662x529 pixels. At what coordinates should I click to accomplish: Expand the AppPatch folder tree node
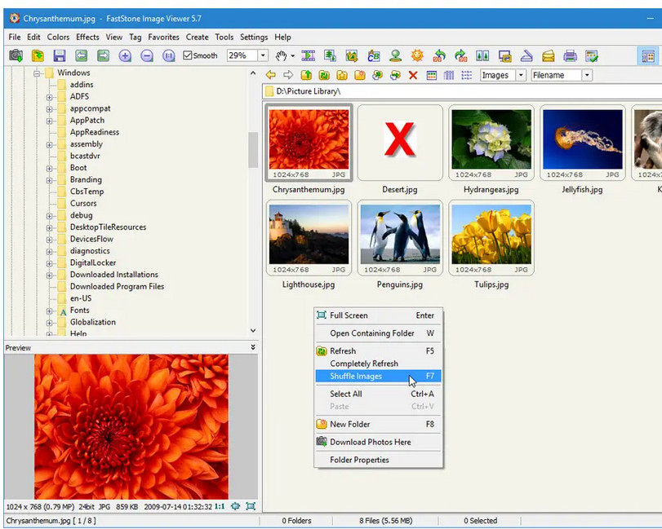[50, 121]
